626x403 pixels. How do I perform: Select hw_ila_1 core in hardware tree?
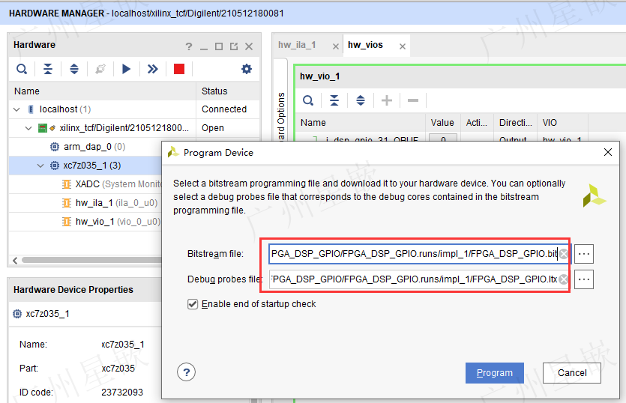tap(110, 203)
